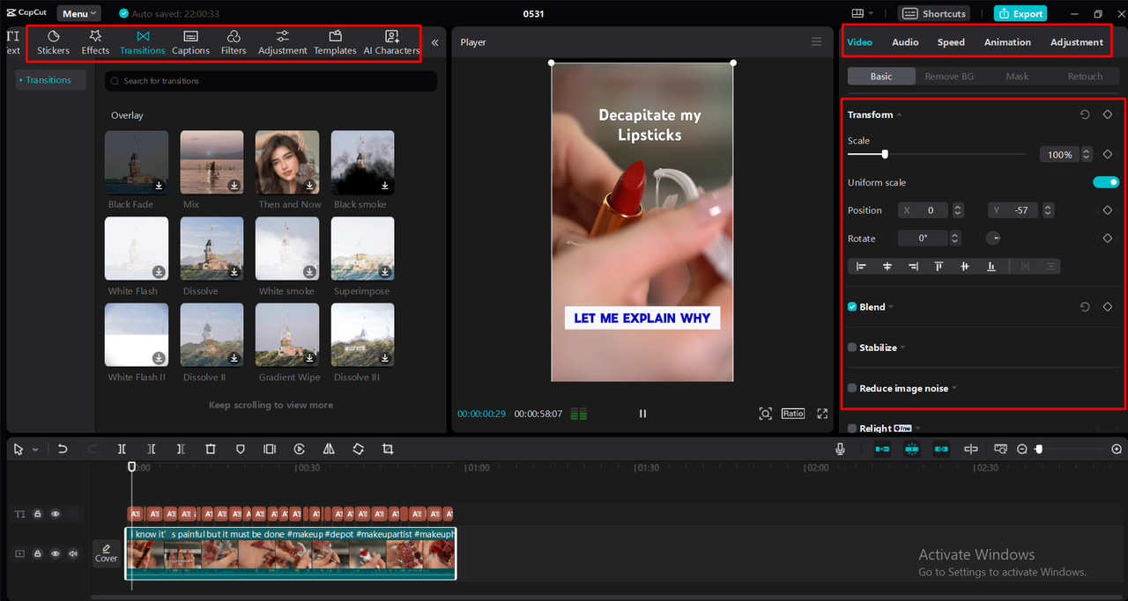Click the fullscreen icon in the player
1128x601 pixels.
pyautogui.click(x=822, y=414)
